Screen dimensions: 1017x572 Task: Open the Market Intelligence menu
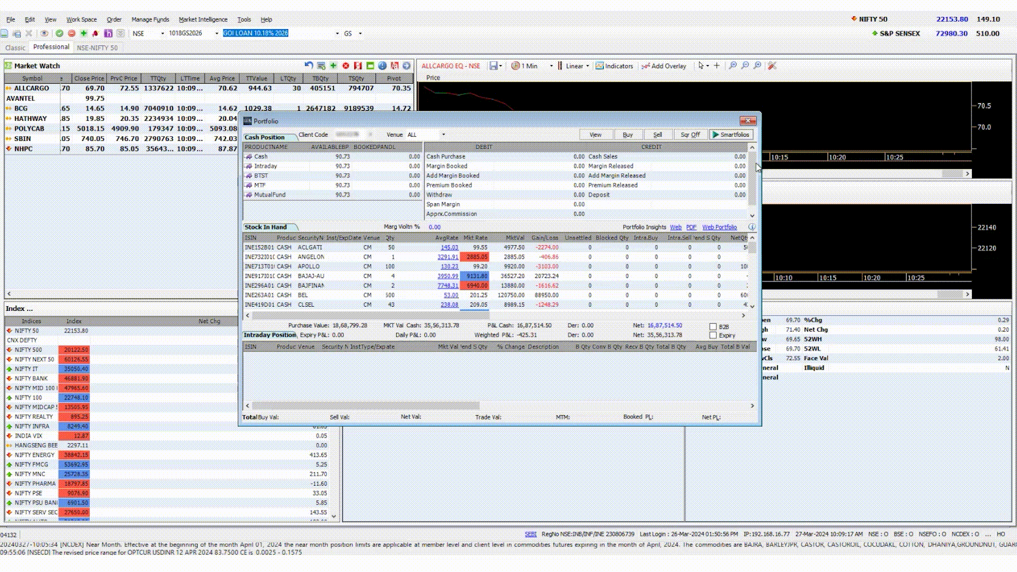(x=203, y=20)
